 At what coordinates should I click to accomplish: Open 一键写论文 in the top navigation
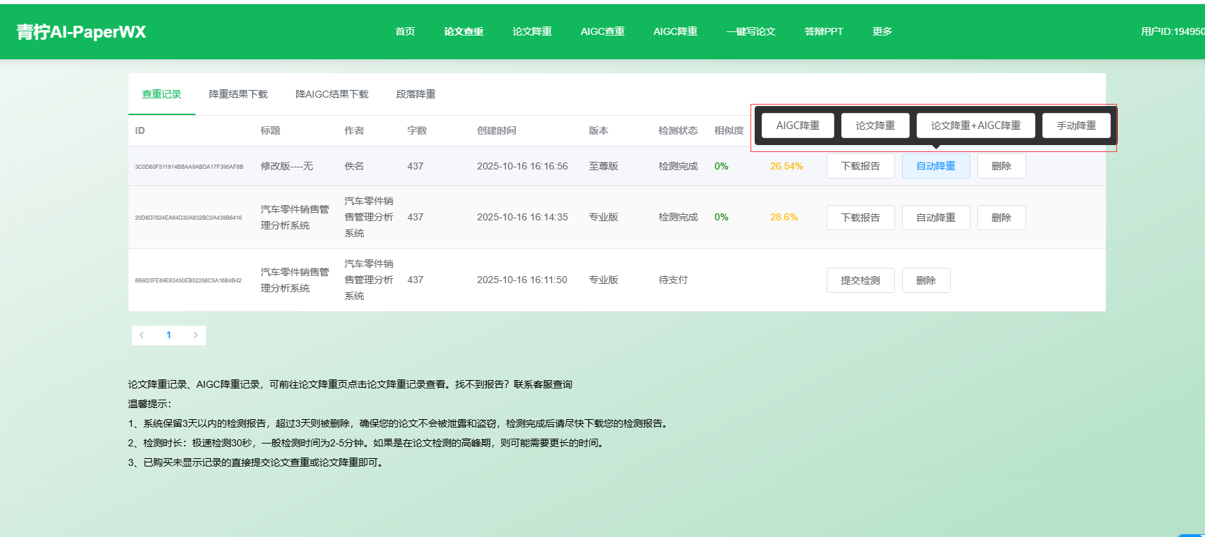pos(751,31)
